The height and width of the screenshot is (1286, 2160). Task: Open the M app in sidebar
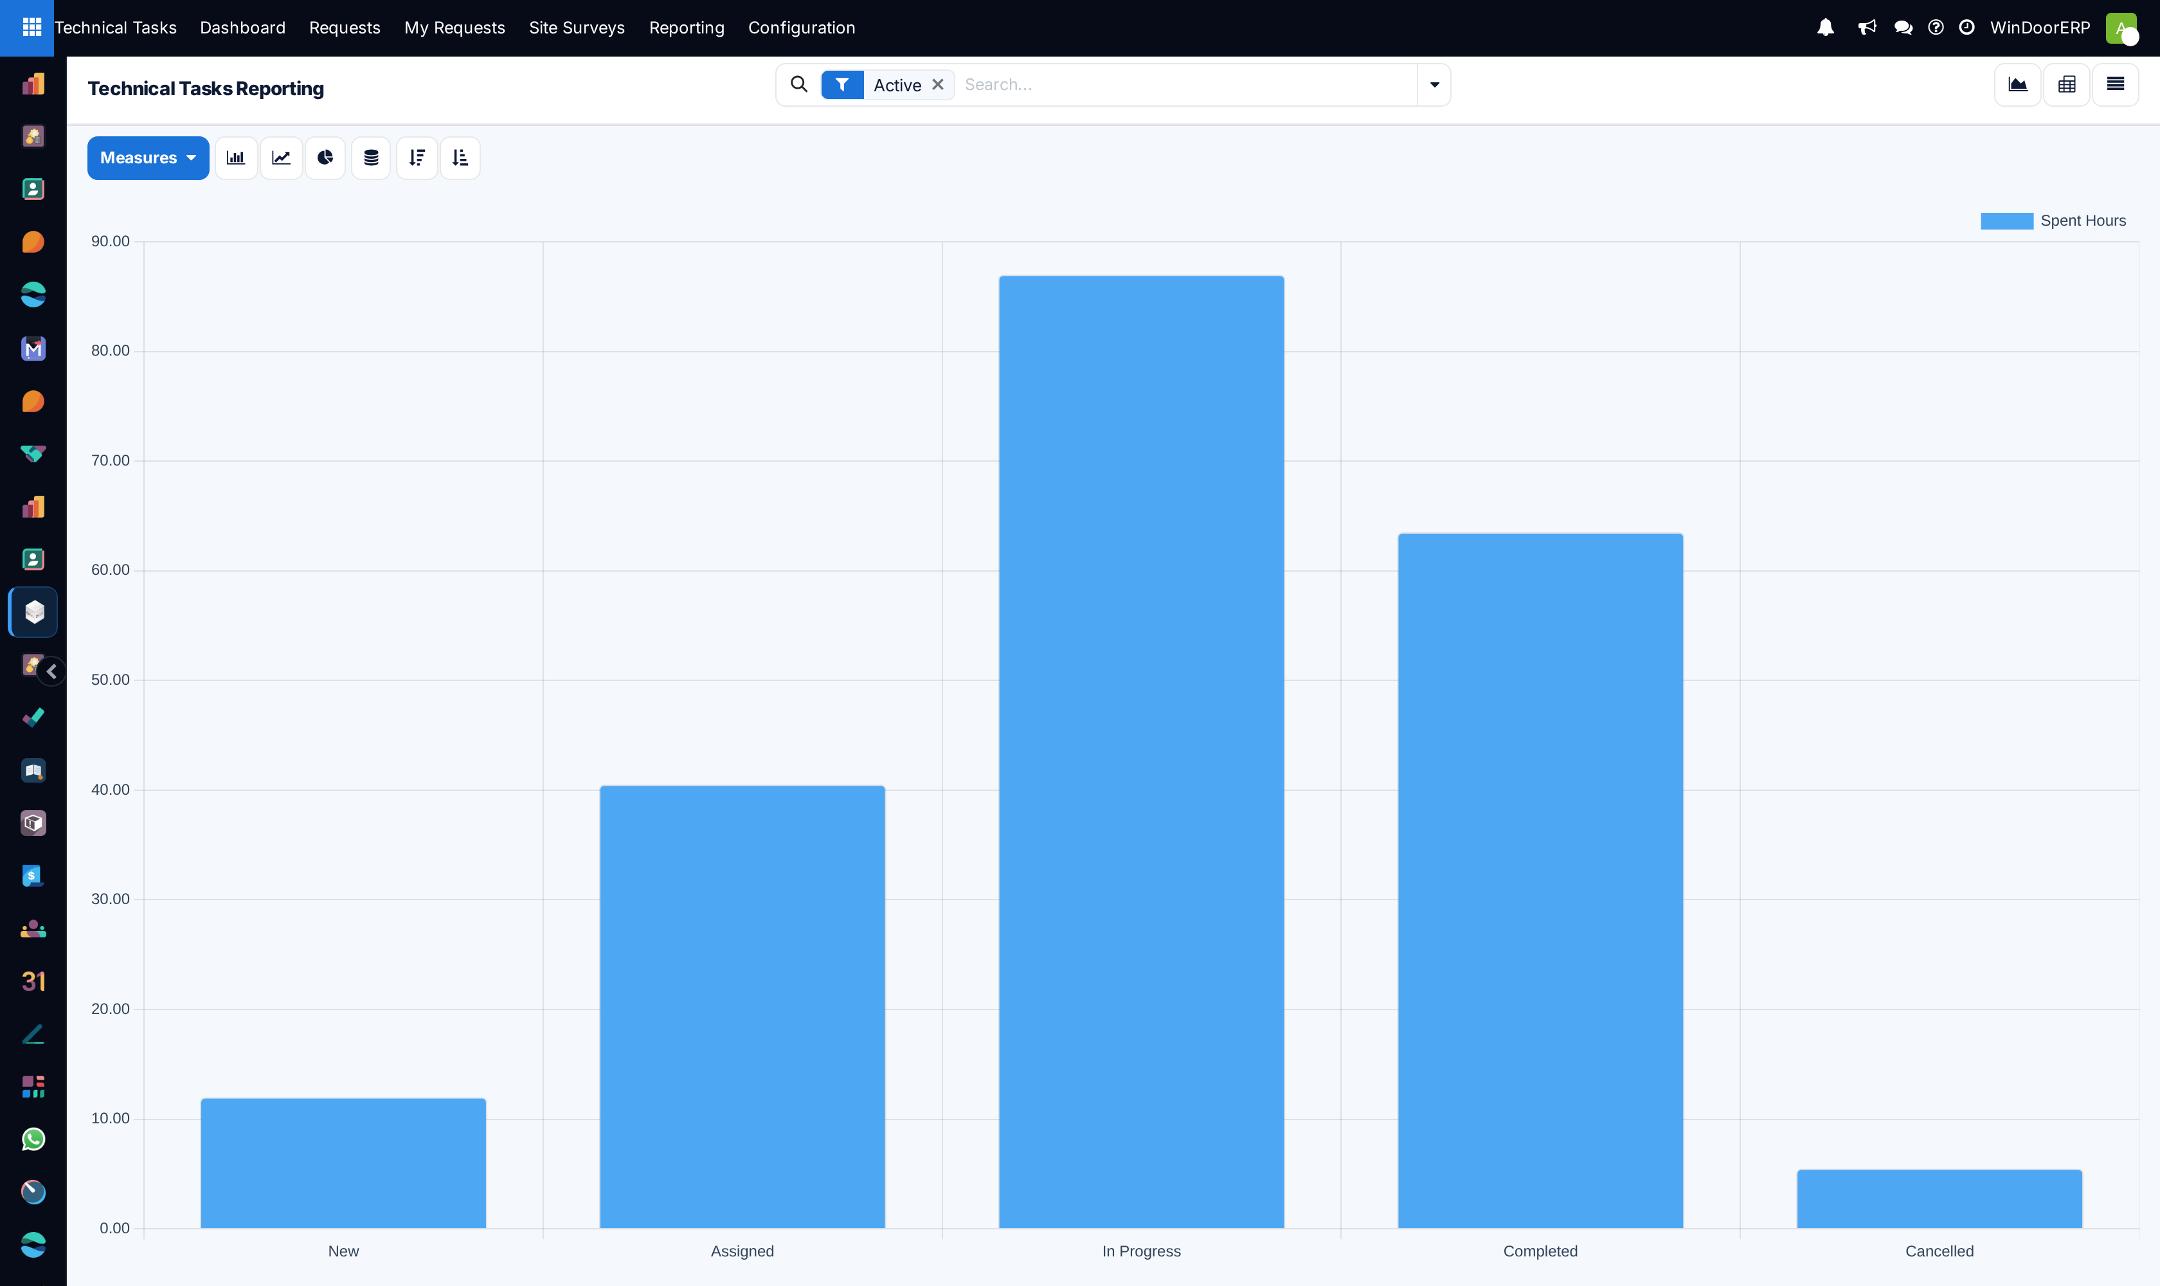[33, 349]
